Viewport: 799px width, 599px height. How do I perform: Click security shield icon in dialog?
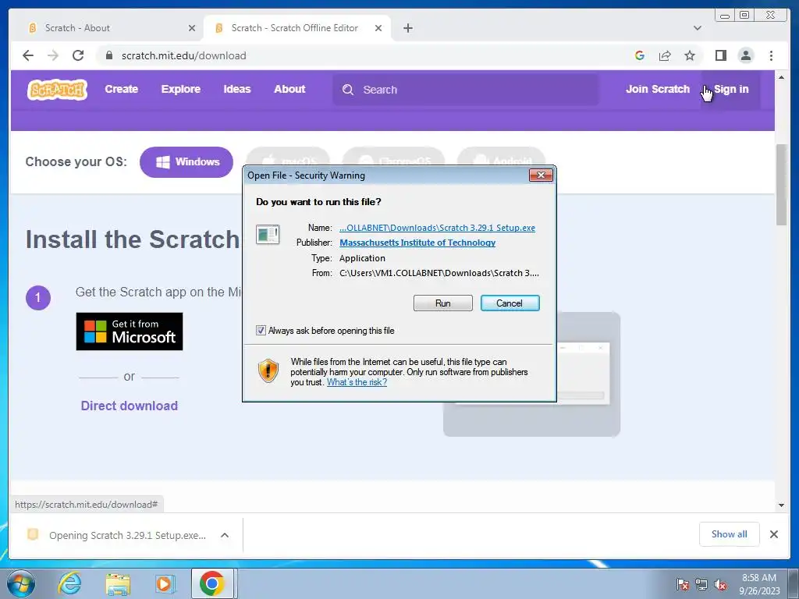[x=268, y=370]
